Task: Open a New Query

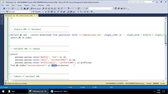Action: 36,9
